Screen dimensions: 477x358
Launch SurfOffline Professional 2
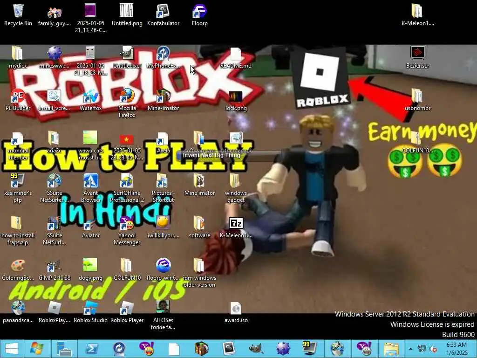[127, 188]
